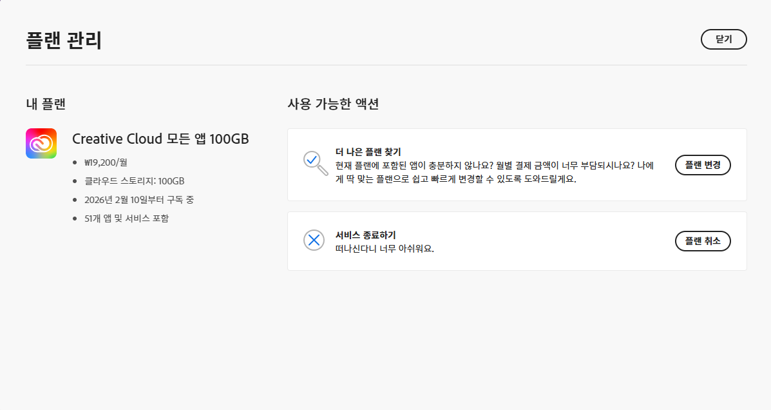
Task: Click the 내 플랜 heading
Action: (46, 104)
